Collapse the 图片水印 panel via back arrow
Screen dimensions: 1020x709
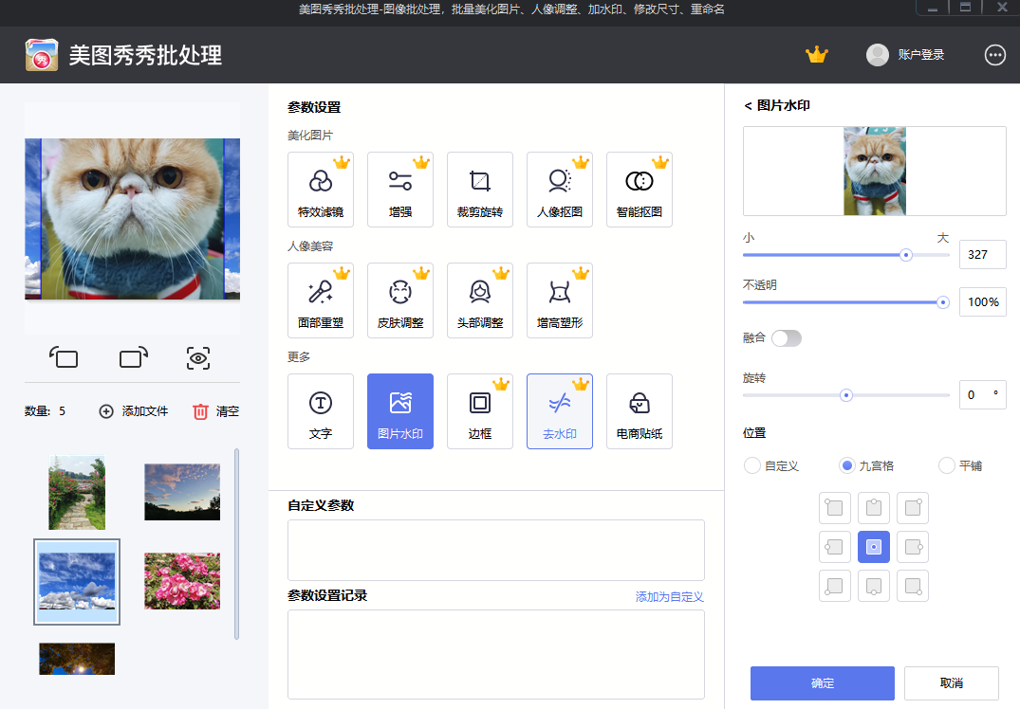(x=748, y=105)
